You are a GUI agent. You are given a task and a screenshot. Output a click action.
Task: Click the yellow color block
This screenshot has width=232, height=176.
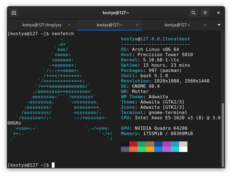click(150, 149)
